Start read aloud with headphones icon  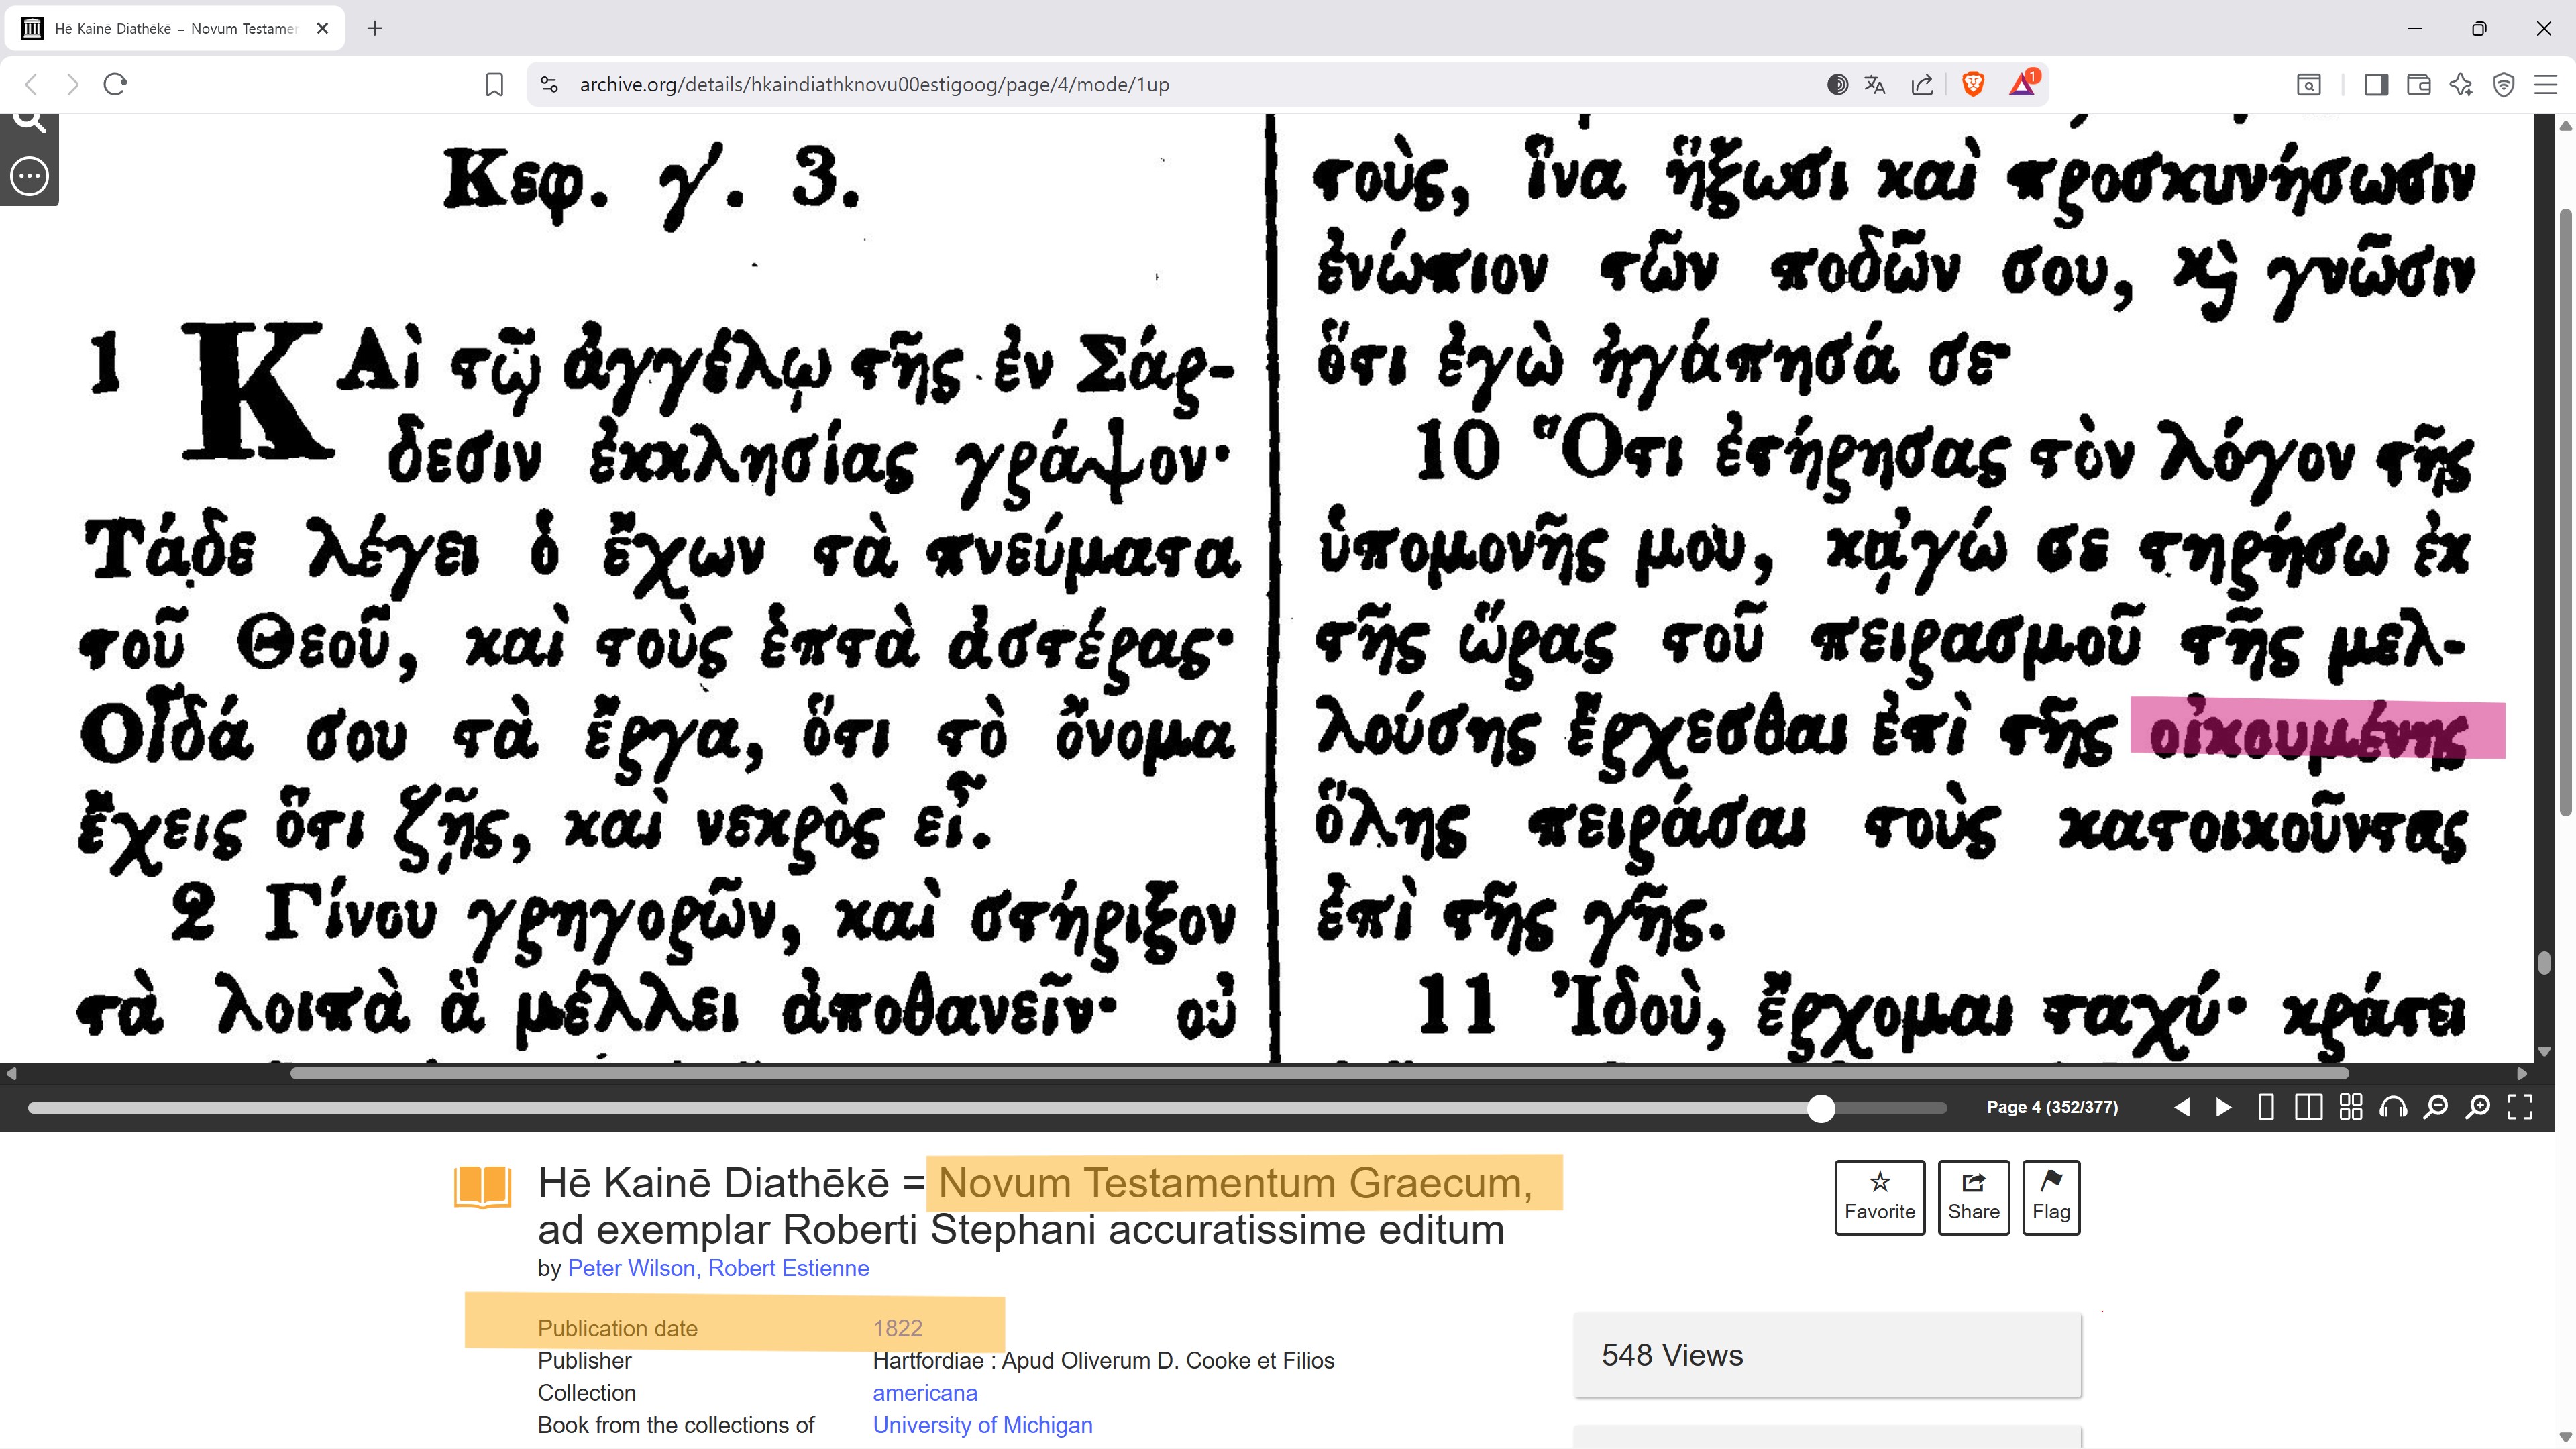pos(2393,1107)
